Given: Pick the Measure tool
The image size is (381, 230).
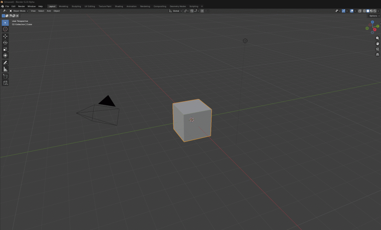Looking at the screenshot, I should tap(5, 69).
